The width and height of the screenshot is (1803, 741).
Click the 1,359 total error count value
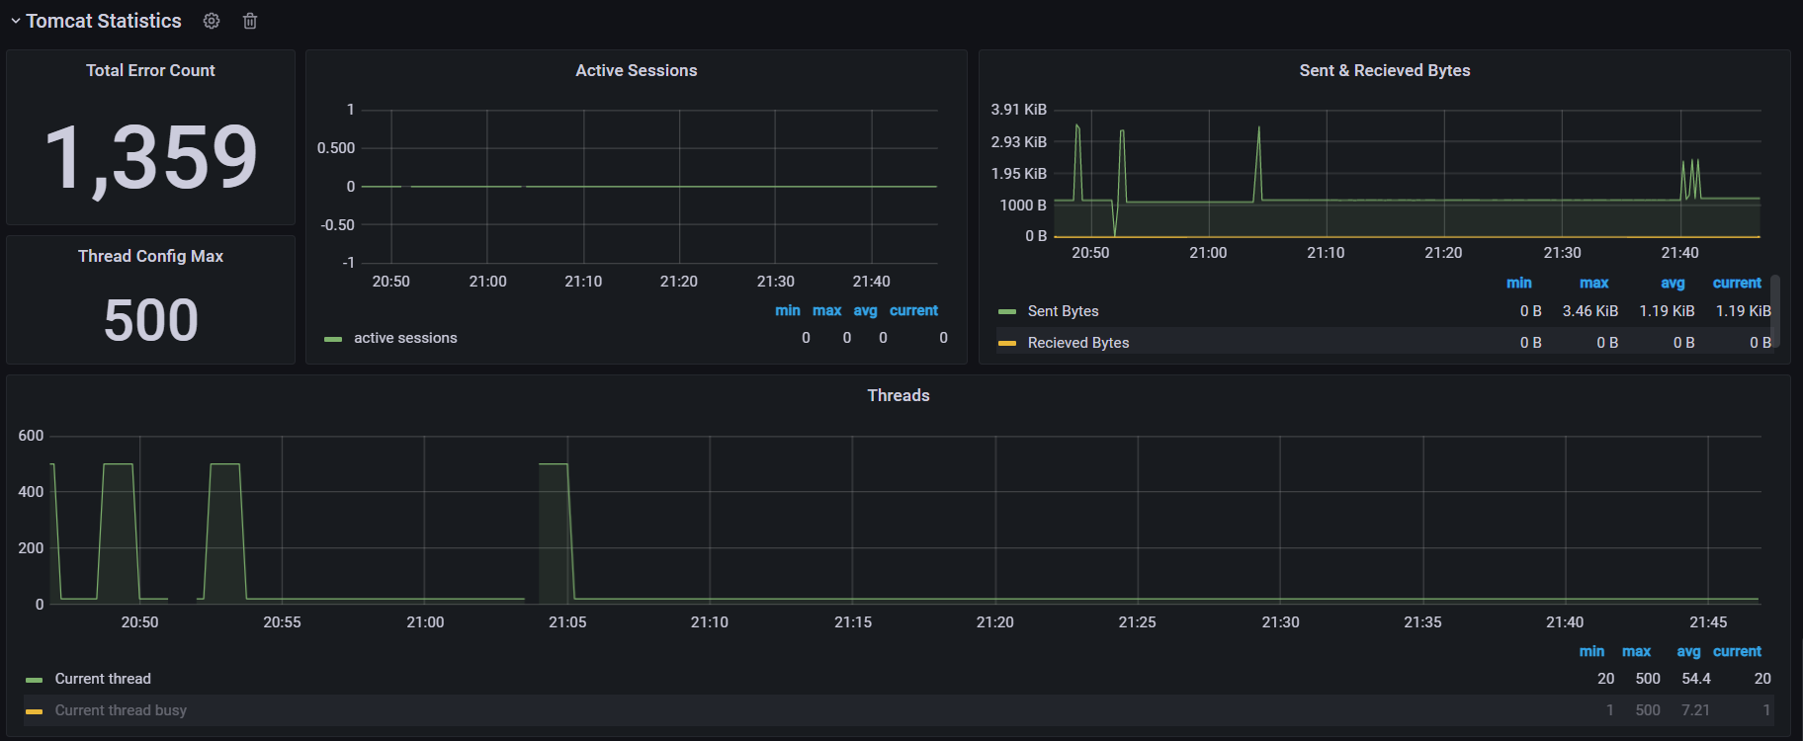[x=151, y=157]
